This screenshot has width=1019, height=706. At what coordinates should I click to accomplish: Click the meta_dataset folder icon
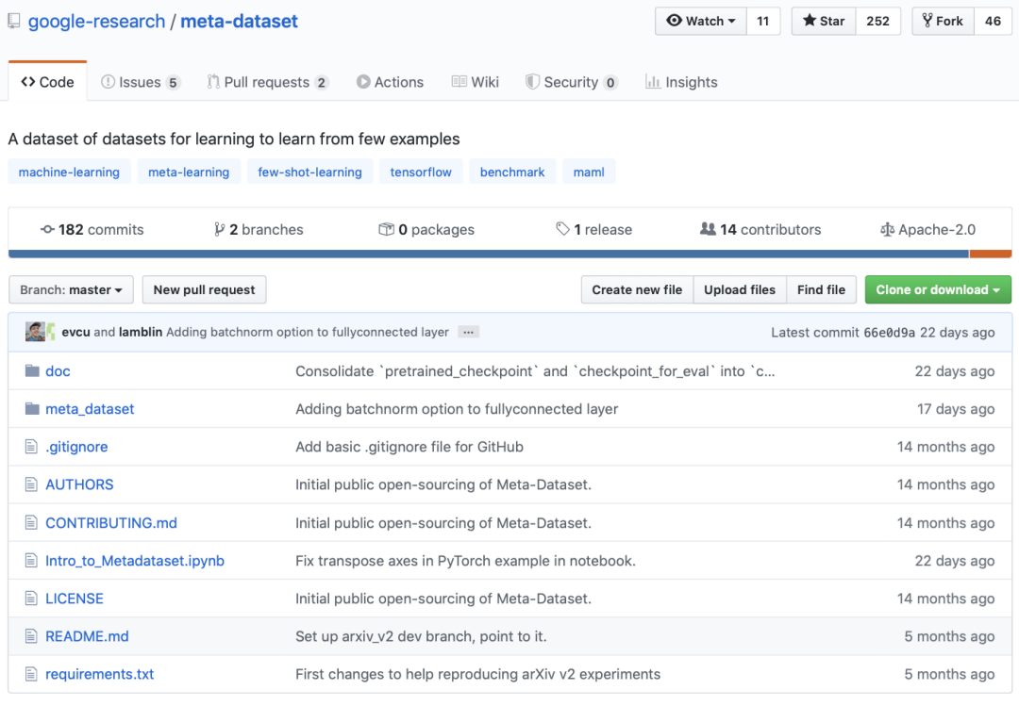pyautogui.click(x=32, y=409)
